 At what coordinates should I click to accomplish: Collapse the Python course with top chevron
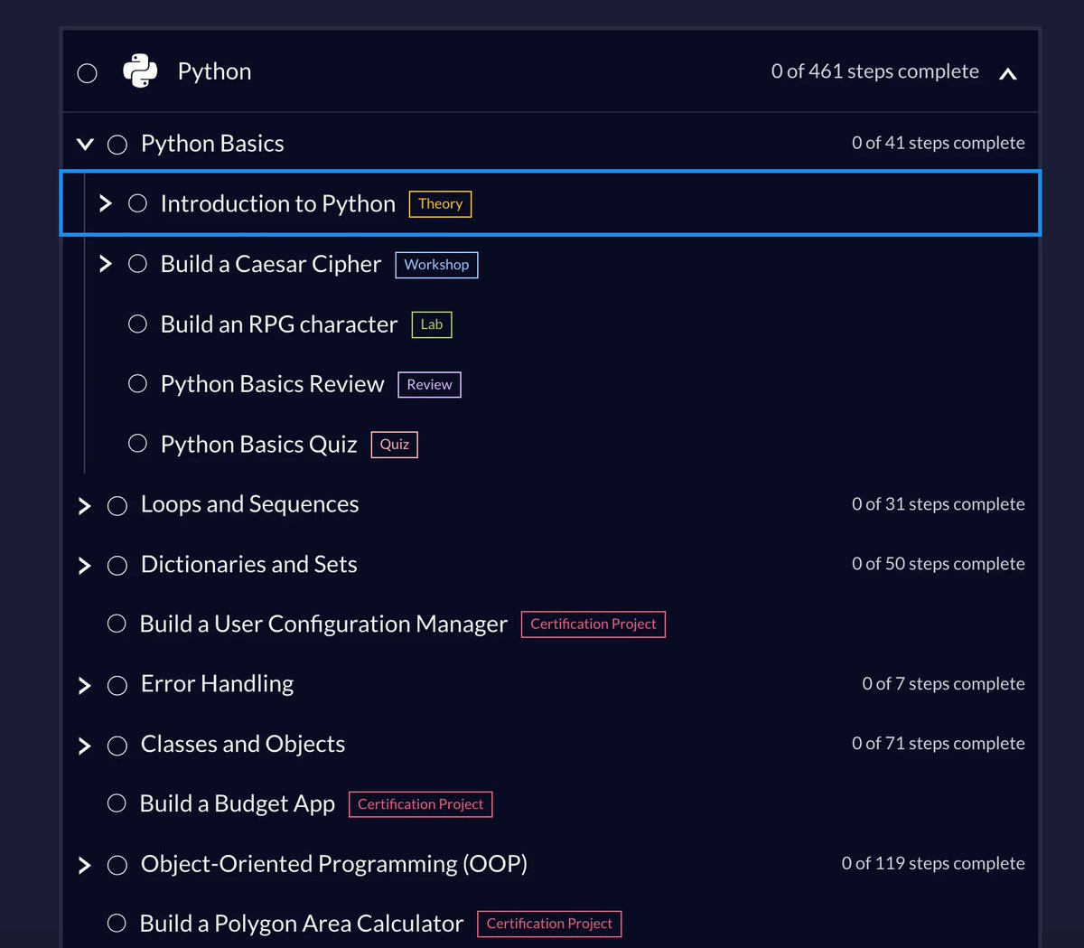click(1008, 73)
